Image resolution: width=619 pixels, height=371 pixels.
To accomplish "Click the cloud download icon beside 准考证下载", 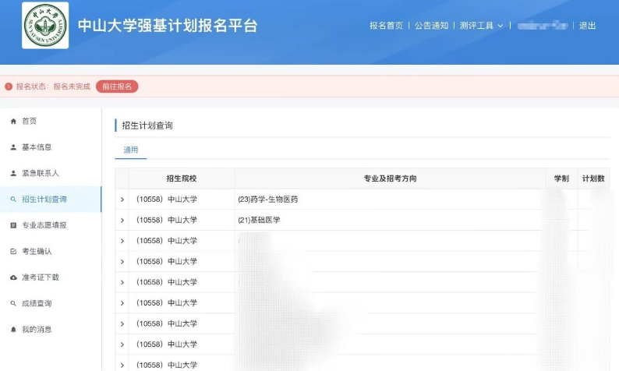I will [13, 277].
